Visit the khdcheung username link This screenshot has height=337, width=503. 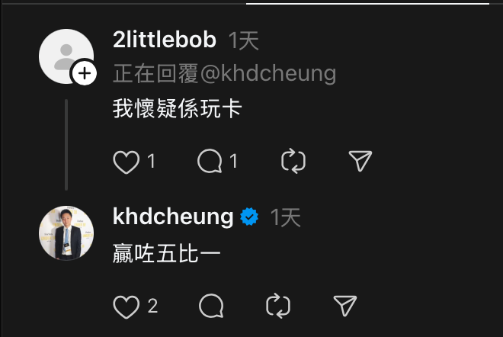coord(173,217)
